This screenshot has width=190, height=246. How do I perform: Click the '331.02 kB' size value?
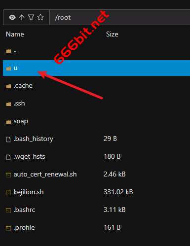click(118, 192)
